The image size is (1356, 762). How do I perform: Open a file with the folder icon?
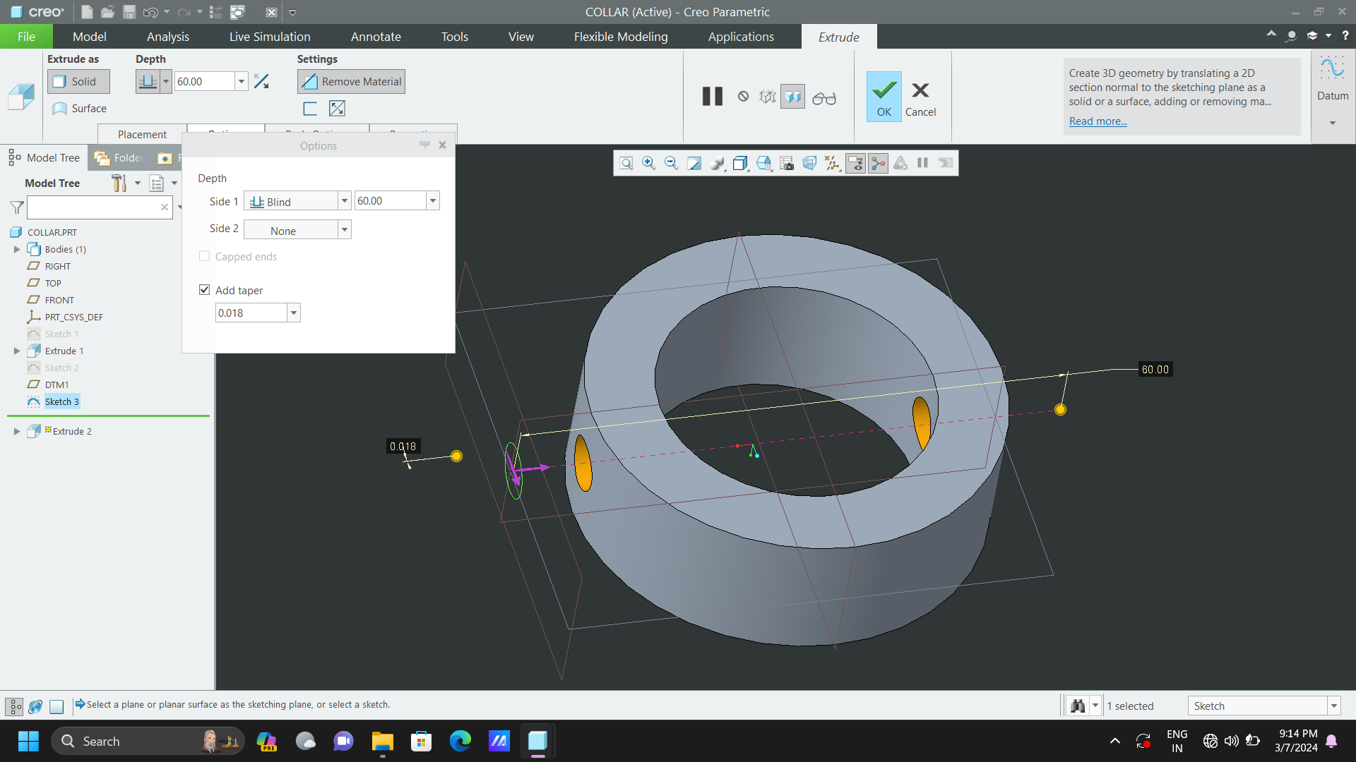tap(107, 12)
